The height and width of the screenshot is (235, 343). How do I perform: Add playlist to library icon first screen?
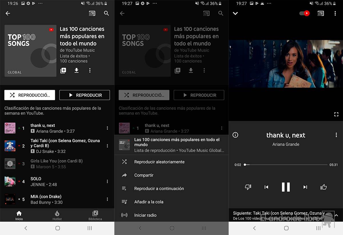click(63, 70)
